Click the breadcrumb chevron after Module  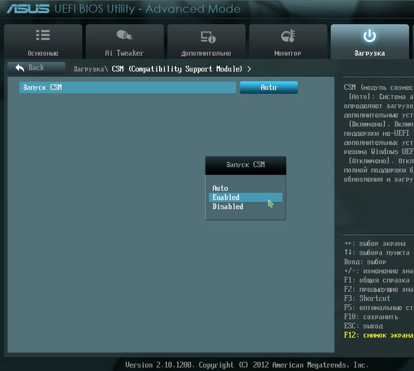point(249,69)
